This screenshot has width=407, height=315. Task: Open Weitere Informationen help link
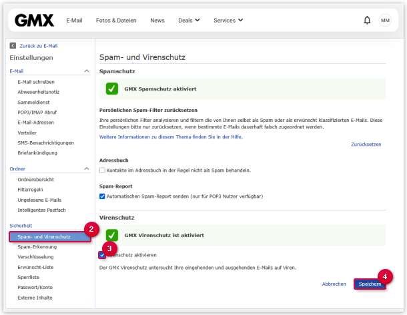click(x=171, y=137)
